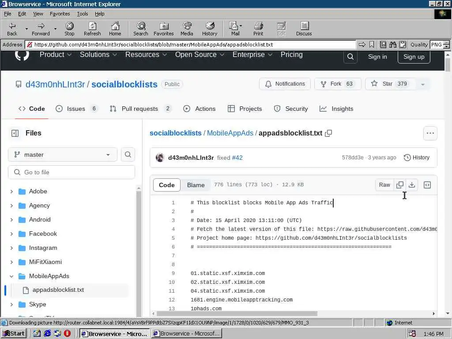Switch to the Issues tab
The height and width of the screenshot is (339, 452).
pos(77,109)
